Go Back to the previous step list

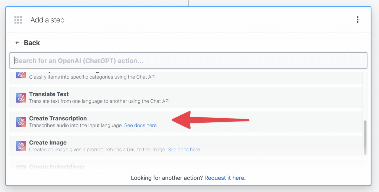pos(32,43)
